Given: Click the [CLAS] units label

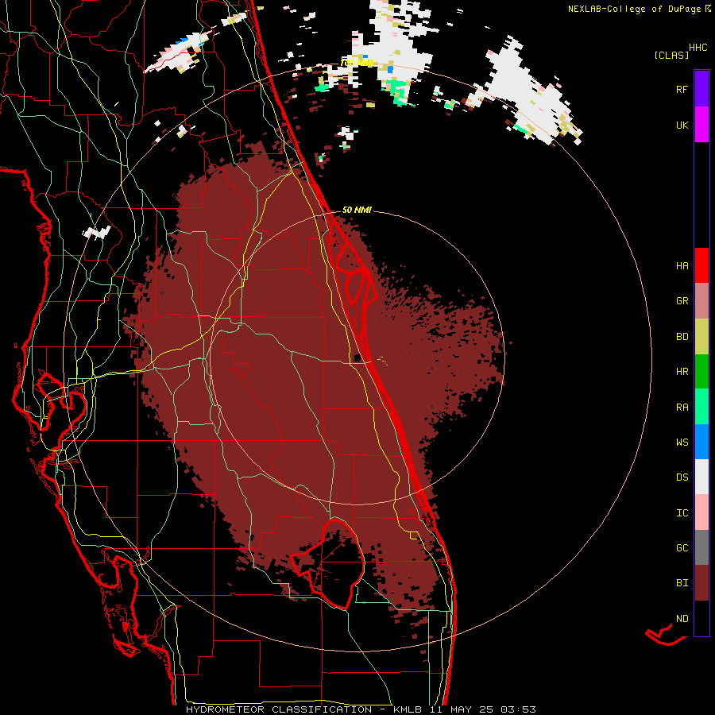Looking at the screenshot, I should pos(671,55).
